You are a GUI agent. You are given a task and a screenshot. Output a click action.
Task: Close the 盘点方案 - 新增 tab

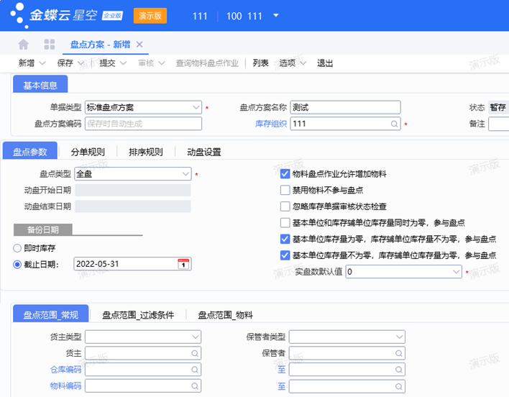pos(139,45)
